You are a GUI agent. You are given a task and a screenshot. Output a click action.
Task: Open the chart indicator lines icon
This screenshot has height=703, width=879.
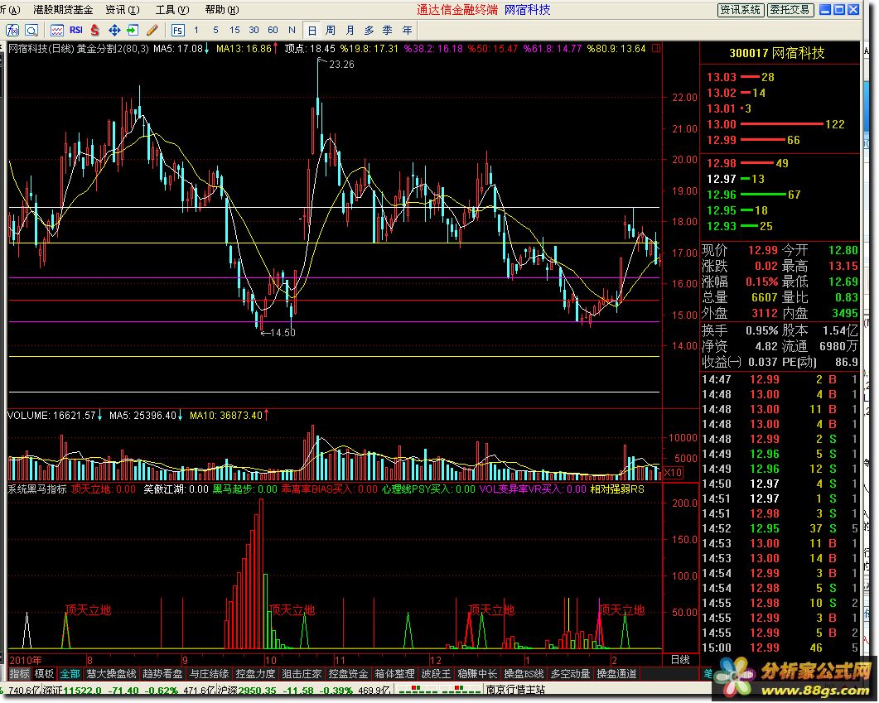coord(56,31)
